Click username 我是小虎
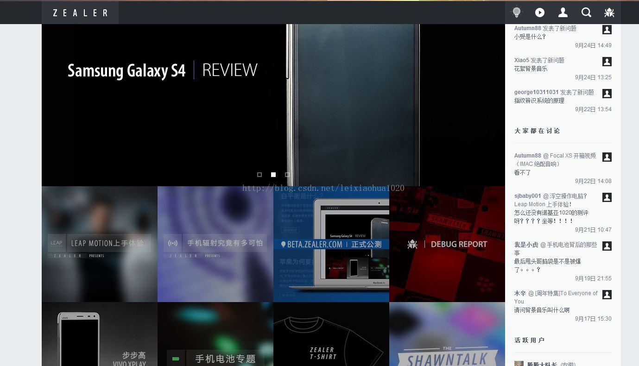Image resolution: width=639 pixels, height=366 pixels. click(526, 245)
